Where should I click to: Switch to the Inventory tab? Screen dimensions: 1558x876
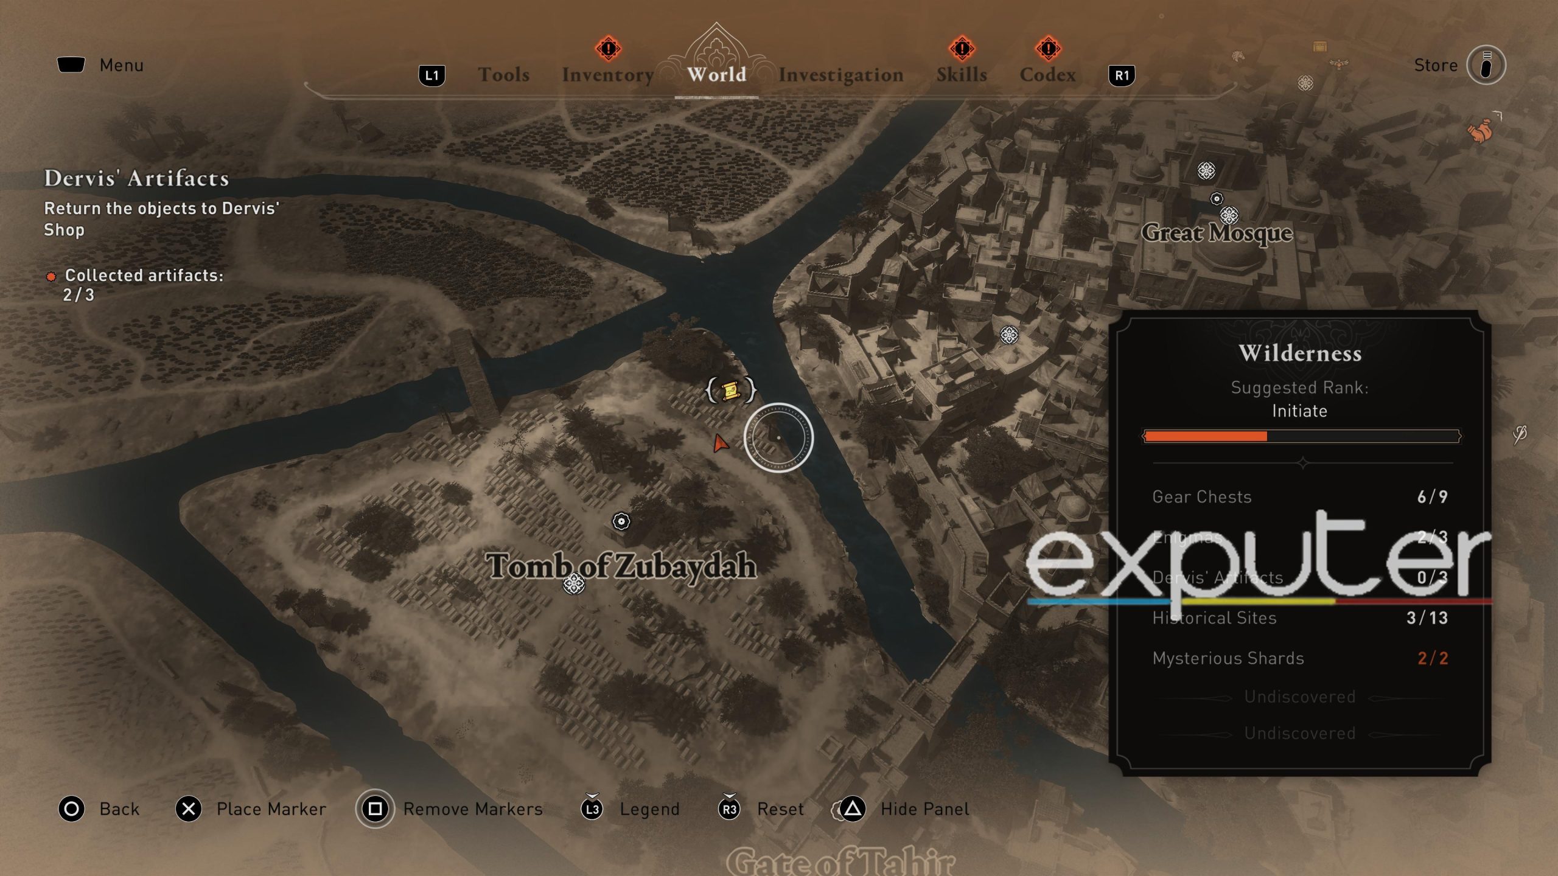pos(607,74)
